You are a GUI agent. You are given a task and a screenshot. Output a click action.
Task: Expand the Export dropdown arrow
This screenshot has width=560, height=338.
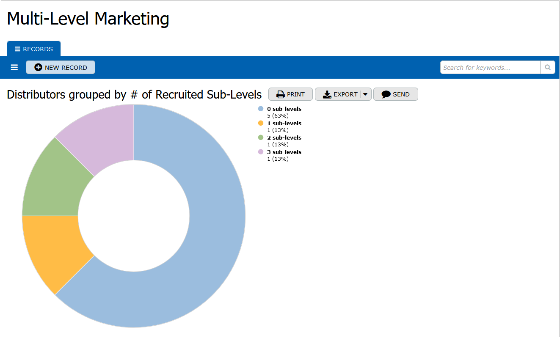(365, 94)
